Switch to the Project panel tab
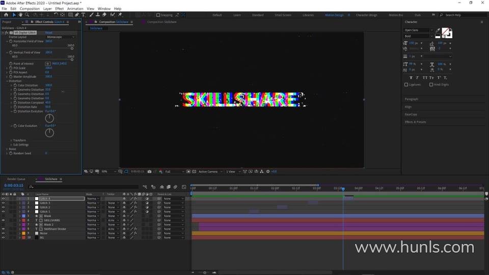Image resolution: width=489 pixels, height=275 pixels. [7, 22]
